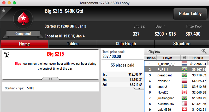
Task: Open the Chip Graph tab
Action: click(x=126, y=44)
